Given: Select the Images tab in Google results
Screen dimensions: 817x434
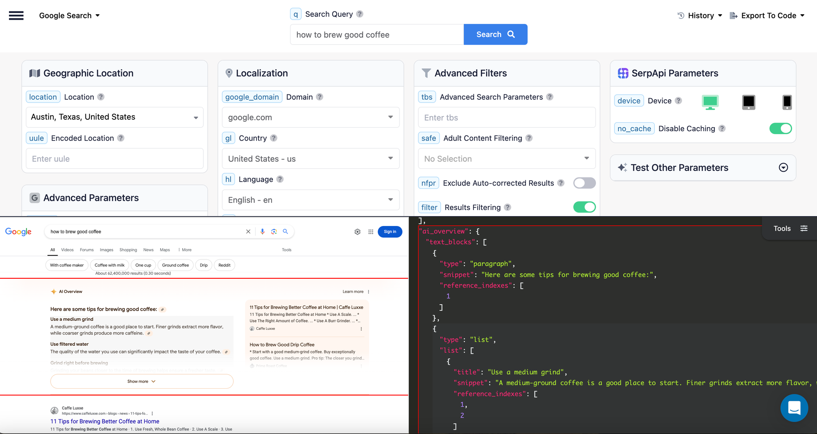Looking at the screenshot, I should (x=107, y=250).
